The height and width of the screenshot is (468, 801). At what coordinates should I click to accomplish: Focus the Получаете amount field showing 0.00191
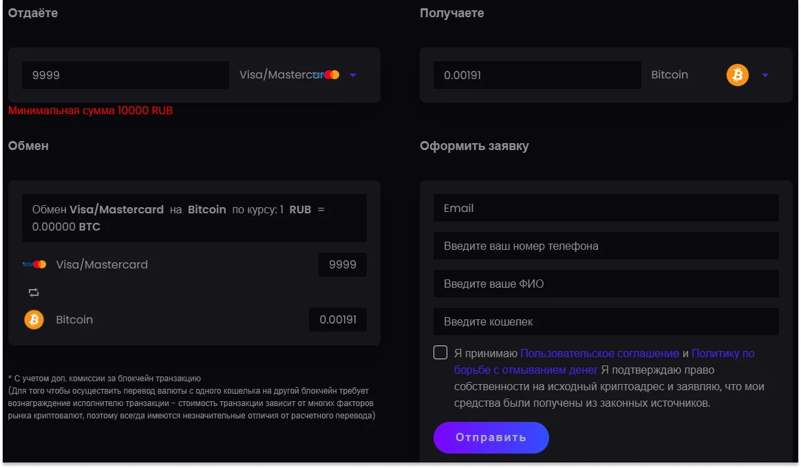click(x=537, y=75)
